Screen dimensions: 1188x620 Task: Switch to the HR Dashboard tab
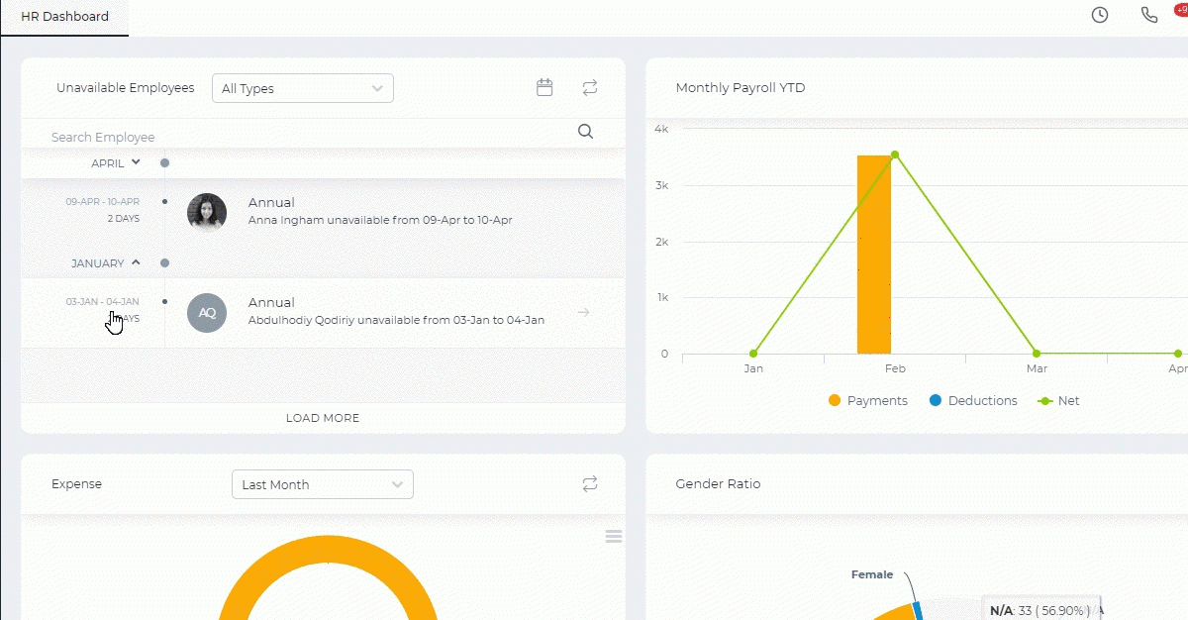tap(64, 17)
